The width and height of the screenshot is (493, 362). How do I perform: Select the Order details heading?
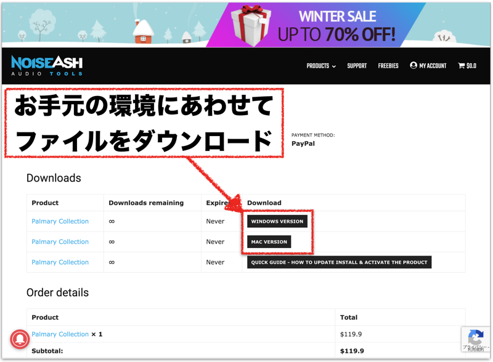[57, 292]
